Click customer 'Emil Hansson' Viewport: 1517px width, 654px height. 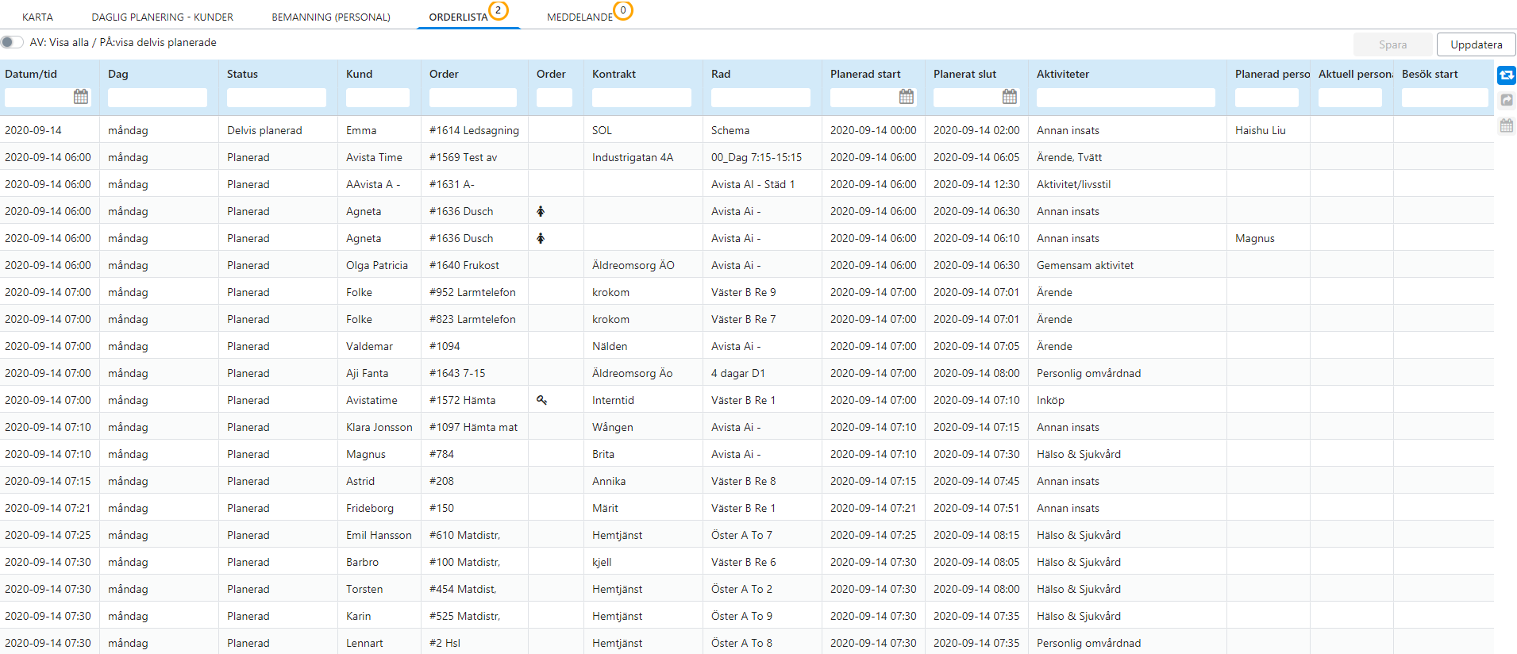coord(379,535)
